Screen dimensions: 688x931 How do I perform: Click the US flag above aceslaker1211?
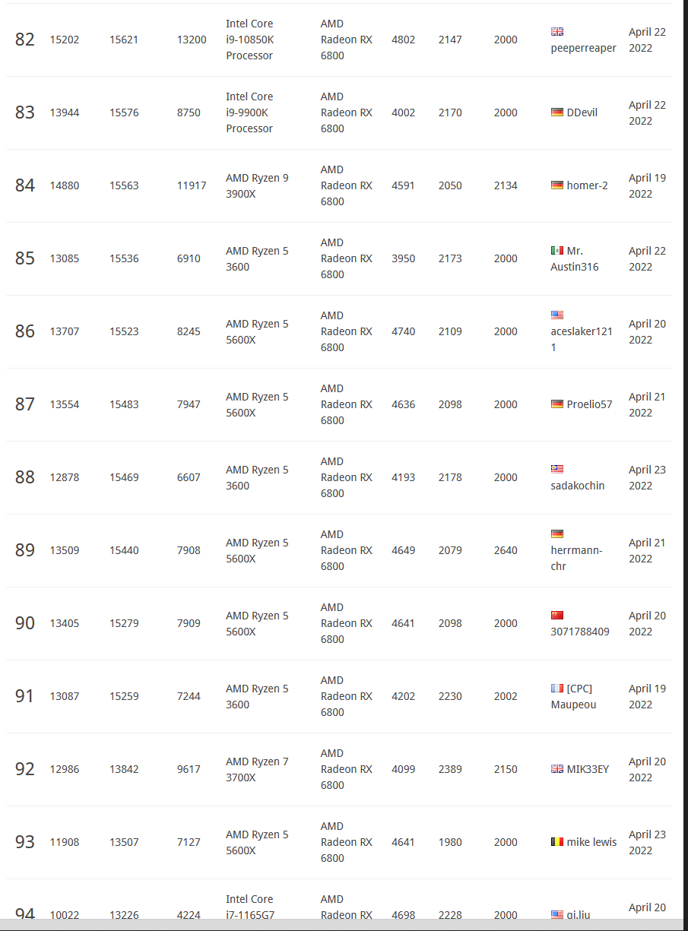[x=557, y=315]
